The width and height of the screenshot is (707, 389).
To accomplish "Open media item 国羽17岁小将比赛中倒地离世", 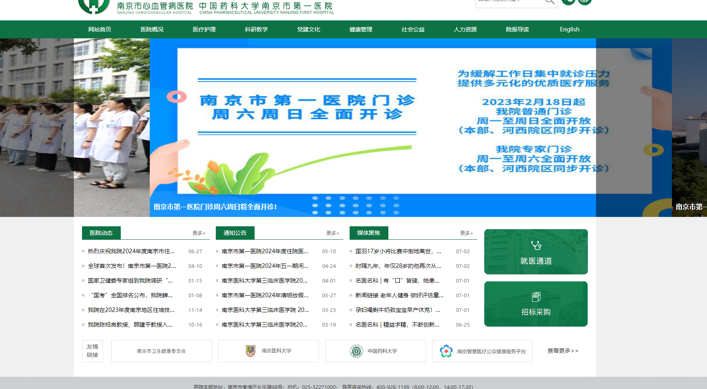I will [x=398, y=251].
